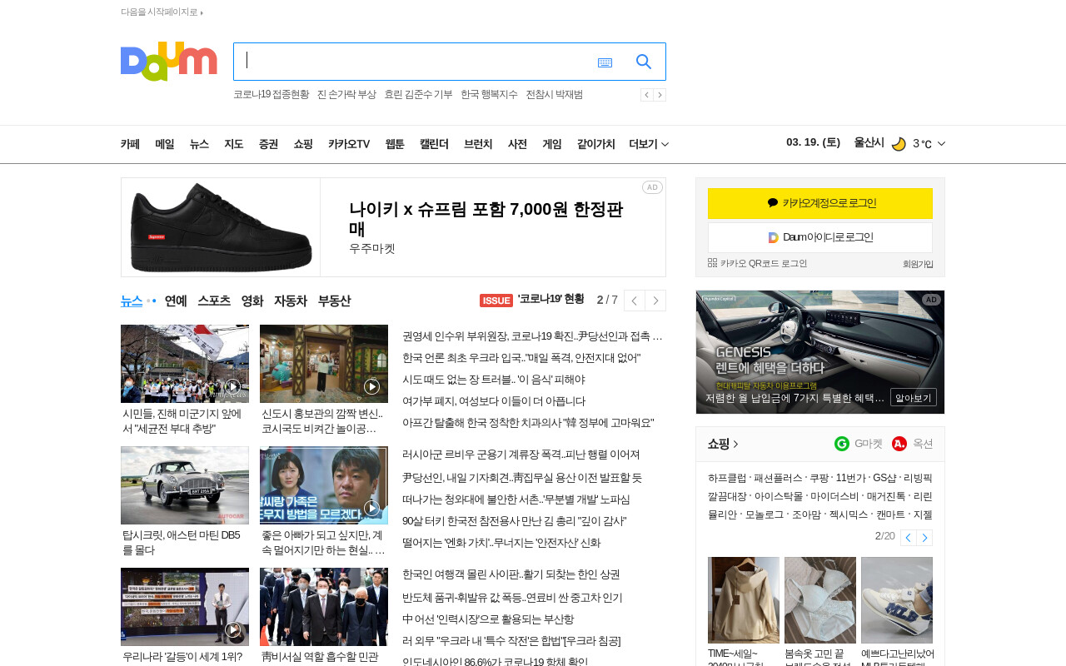Open the 카페 menu item
The width and height of the screenshot is (1066, 666).
(130, 144)
